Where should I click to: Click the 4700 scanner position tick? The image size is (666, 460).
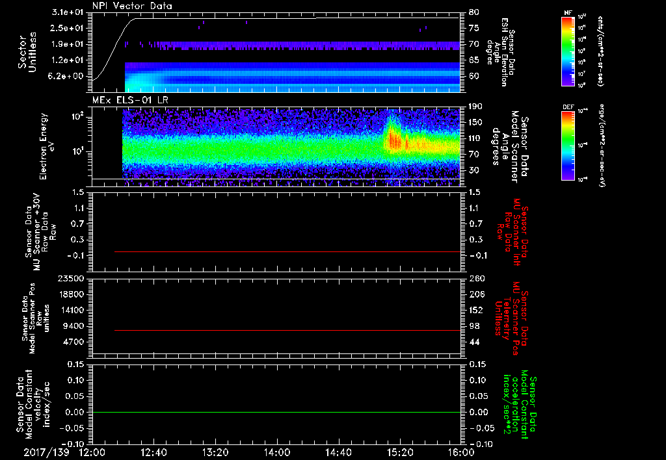(73, 342)
